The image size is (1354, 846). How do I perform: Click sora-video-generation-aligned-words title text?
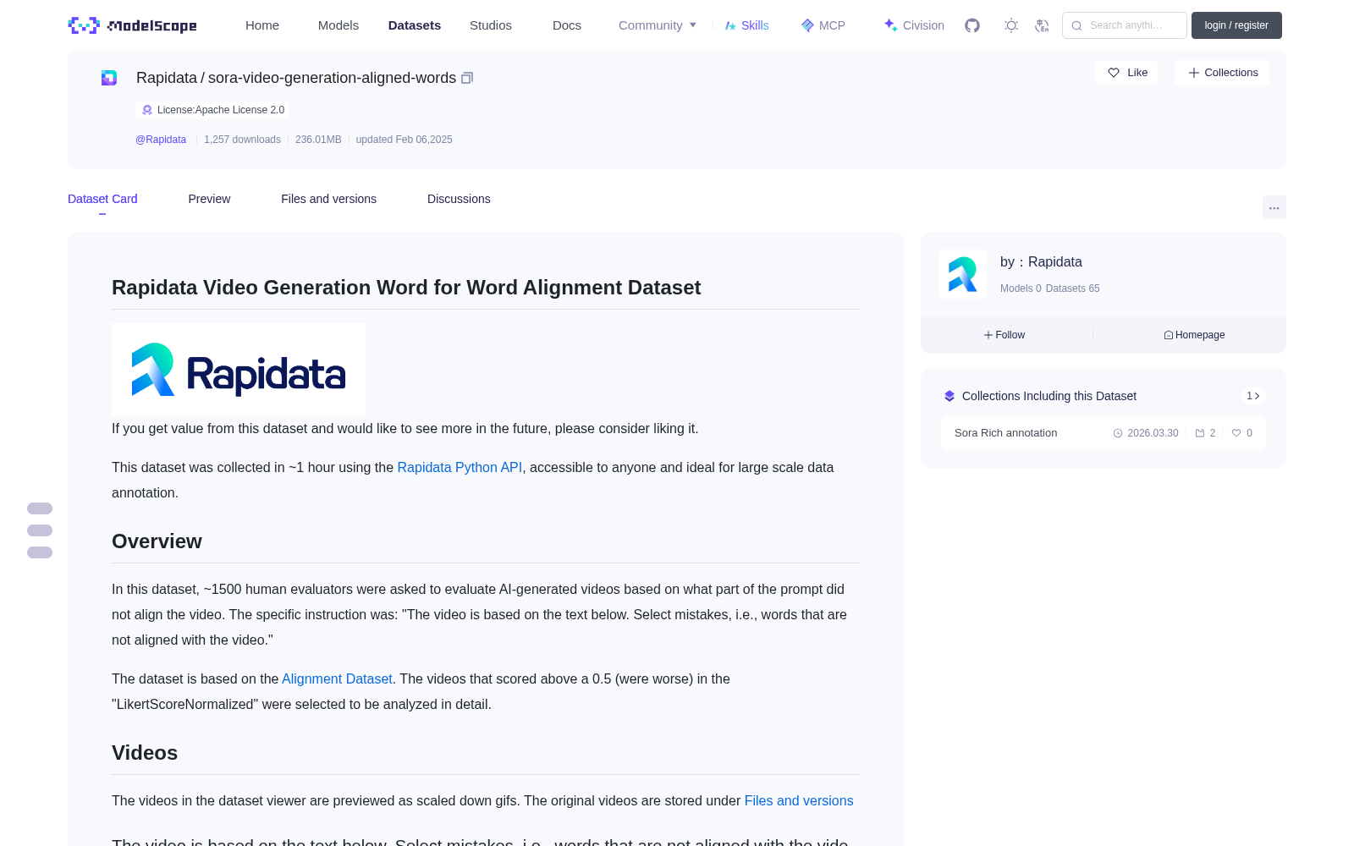point(332,78)
